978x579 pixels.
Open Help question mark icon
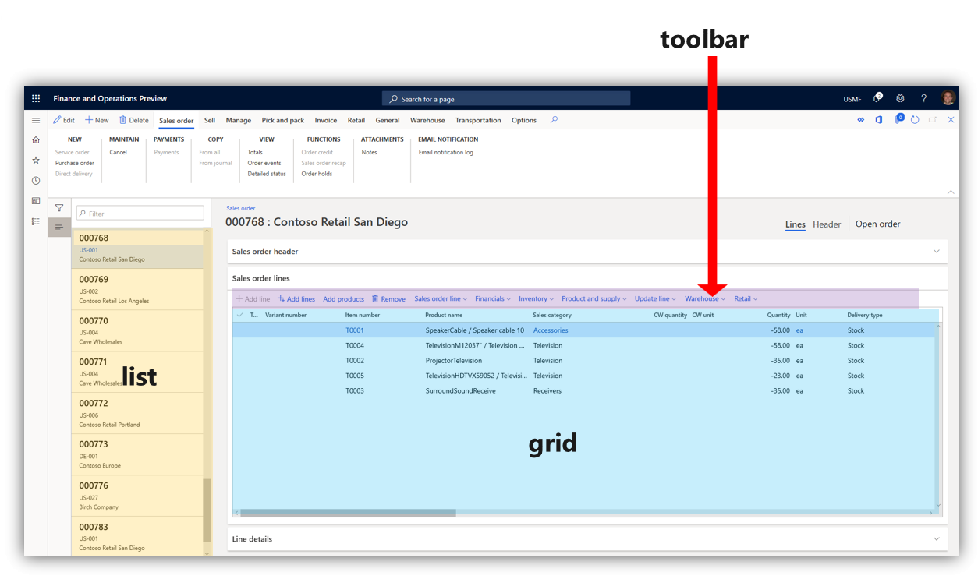[x=923, y=99]
